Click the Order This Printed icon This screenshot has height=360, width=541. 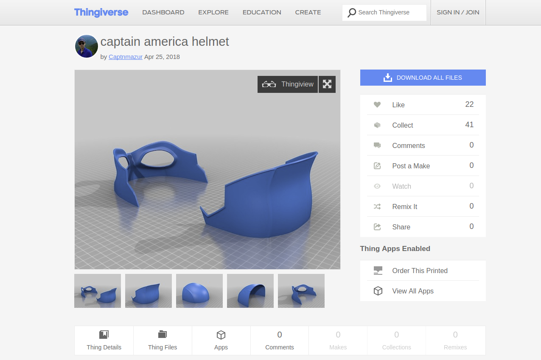378,271
